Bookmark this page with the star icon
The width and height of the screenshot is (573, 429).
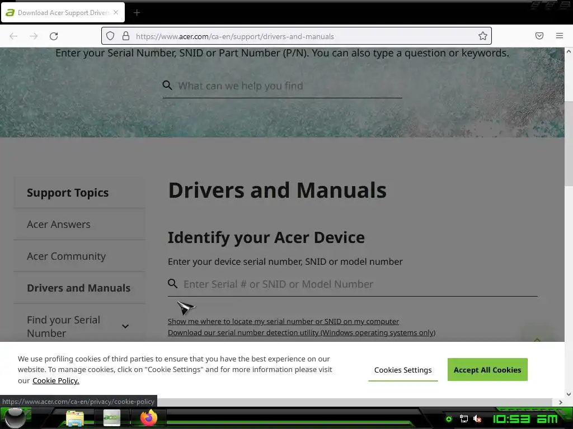coord(483,36)
